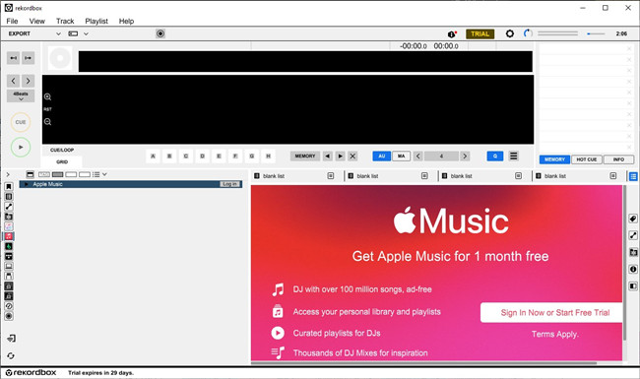
Task: Open the Playlists icon in the sidebar
Action: (x=9, y=197)
